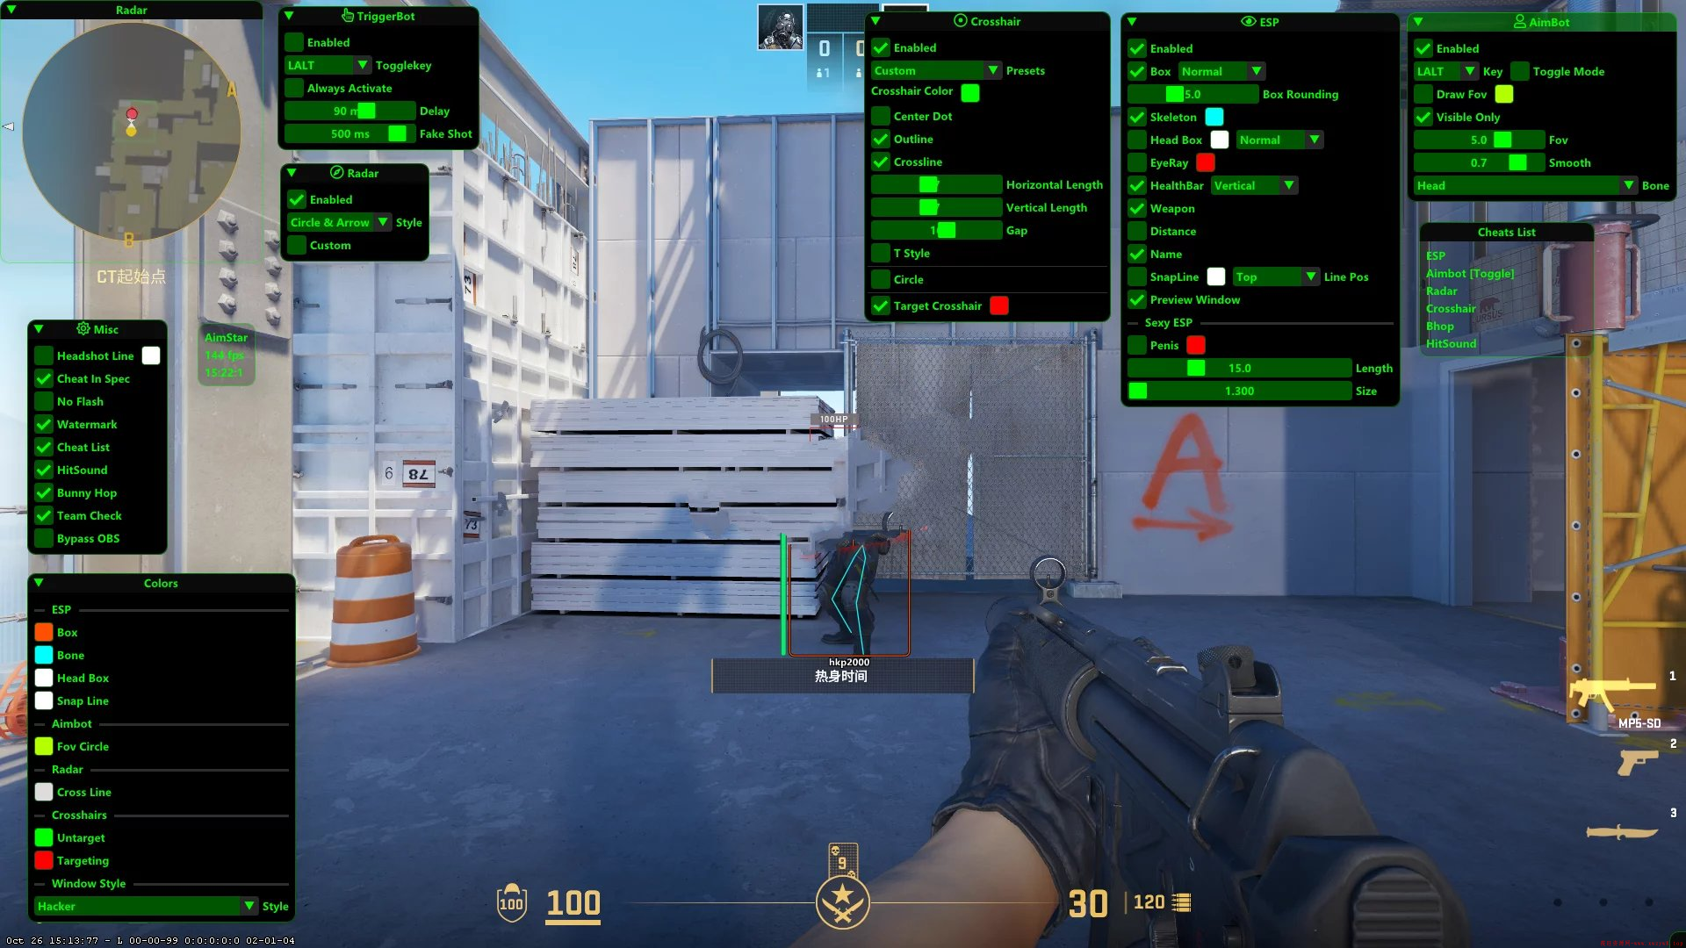Click the TriggerBot panel icon
The height and width of the screenshot is (948, 1686).
pos(349,16)
